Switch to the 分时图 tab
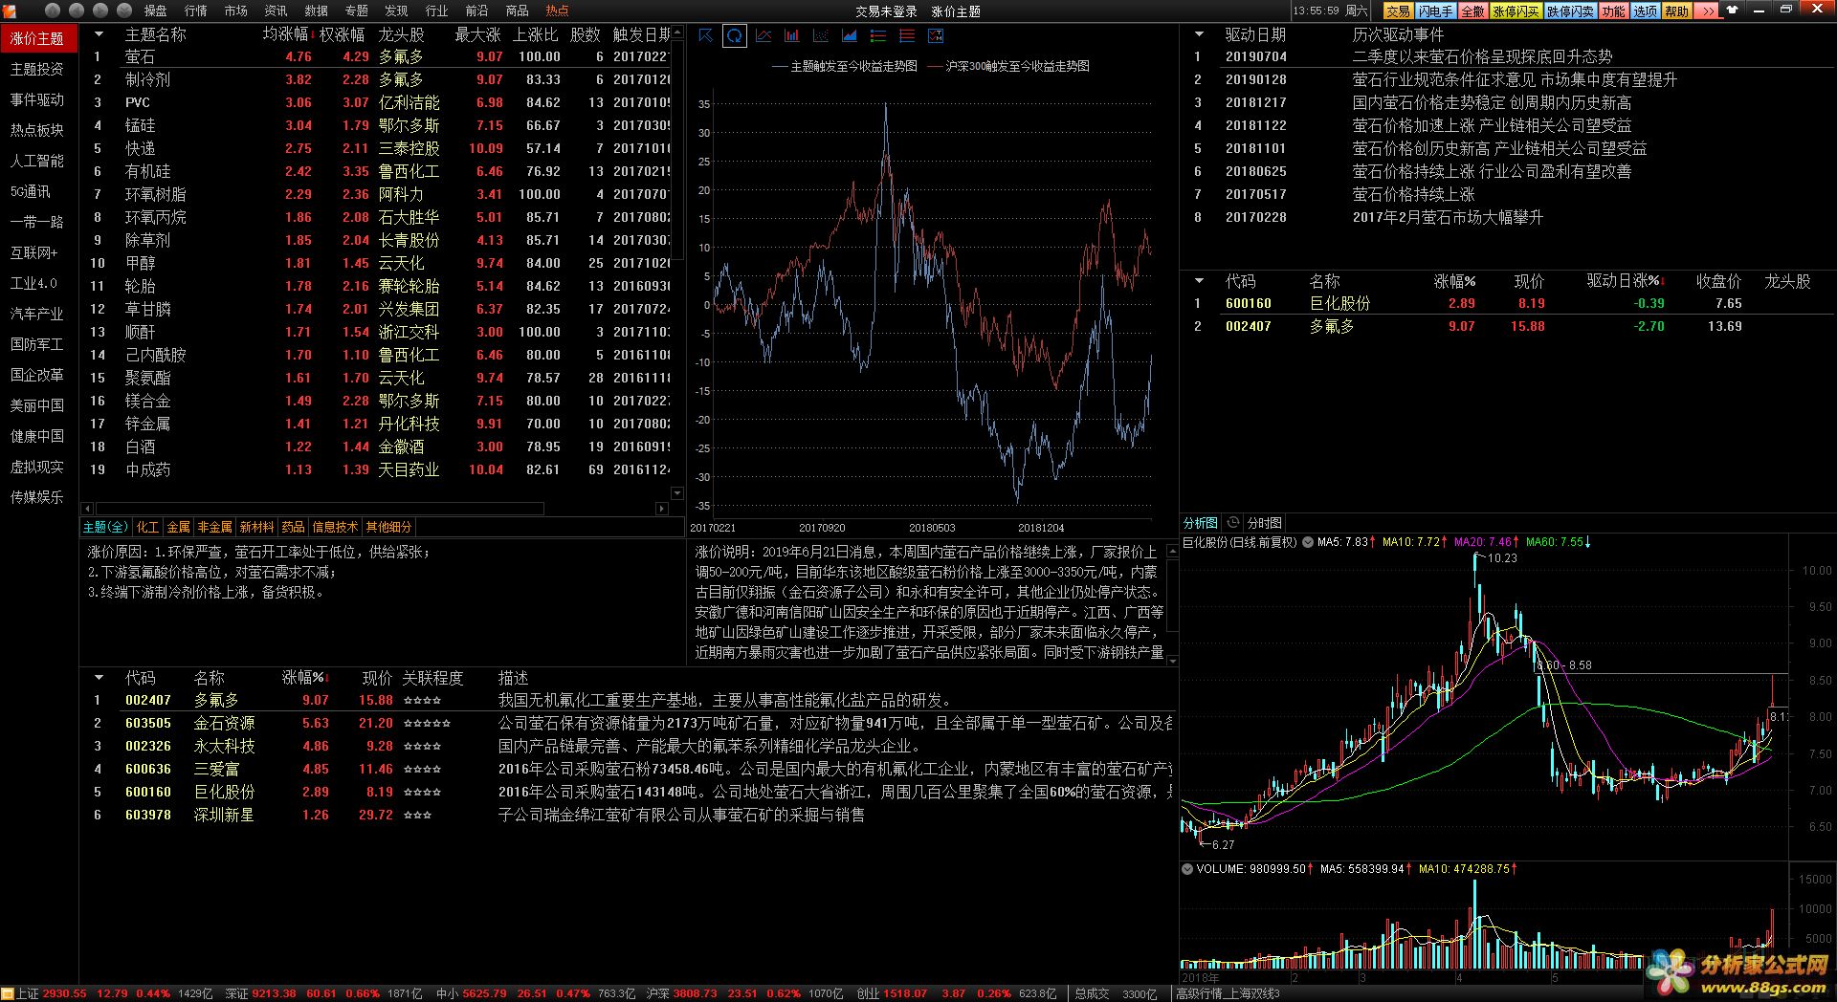The image size is (1837, 1002). [1264, 523]
